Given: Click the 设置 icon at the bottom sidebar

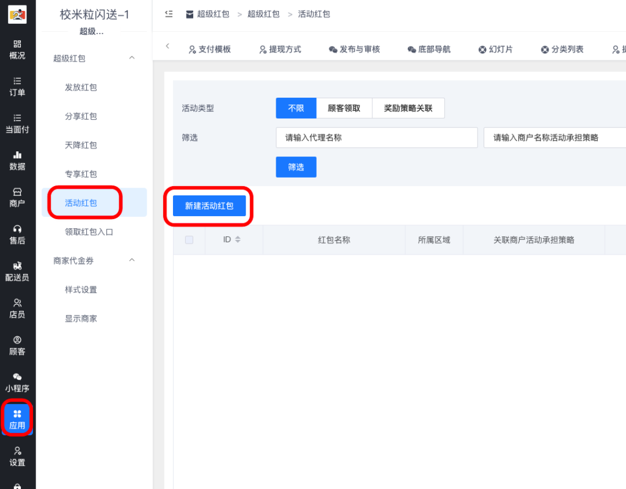Looking at the screenshot, I should click(x=17, y=457).
